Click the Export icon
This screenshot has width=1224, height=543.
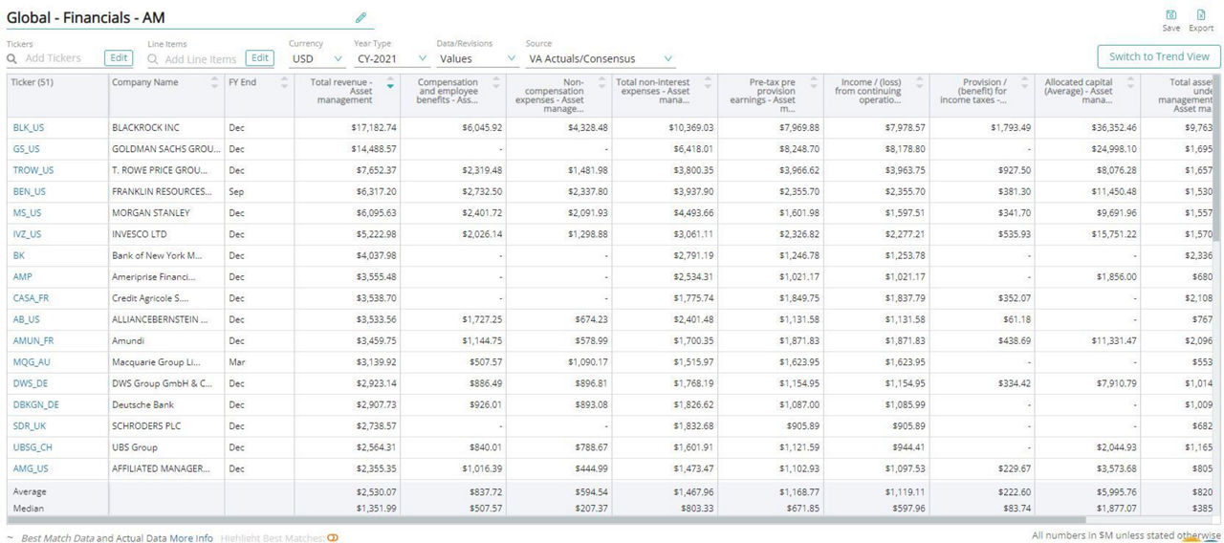point(1201,15)
